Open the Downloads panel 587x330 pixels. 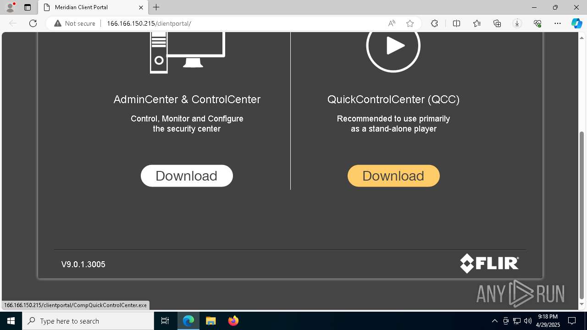517,23
